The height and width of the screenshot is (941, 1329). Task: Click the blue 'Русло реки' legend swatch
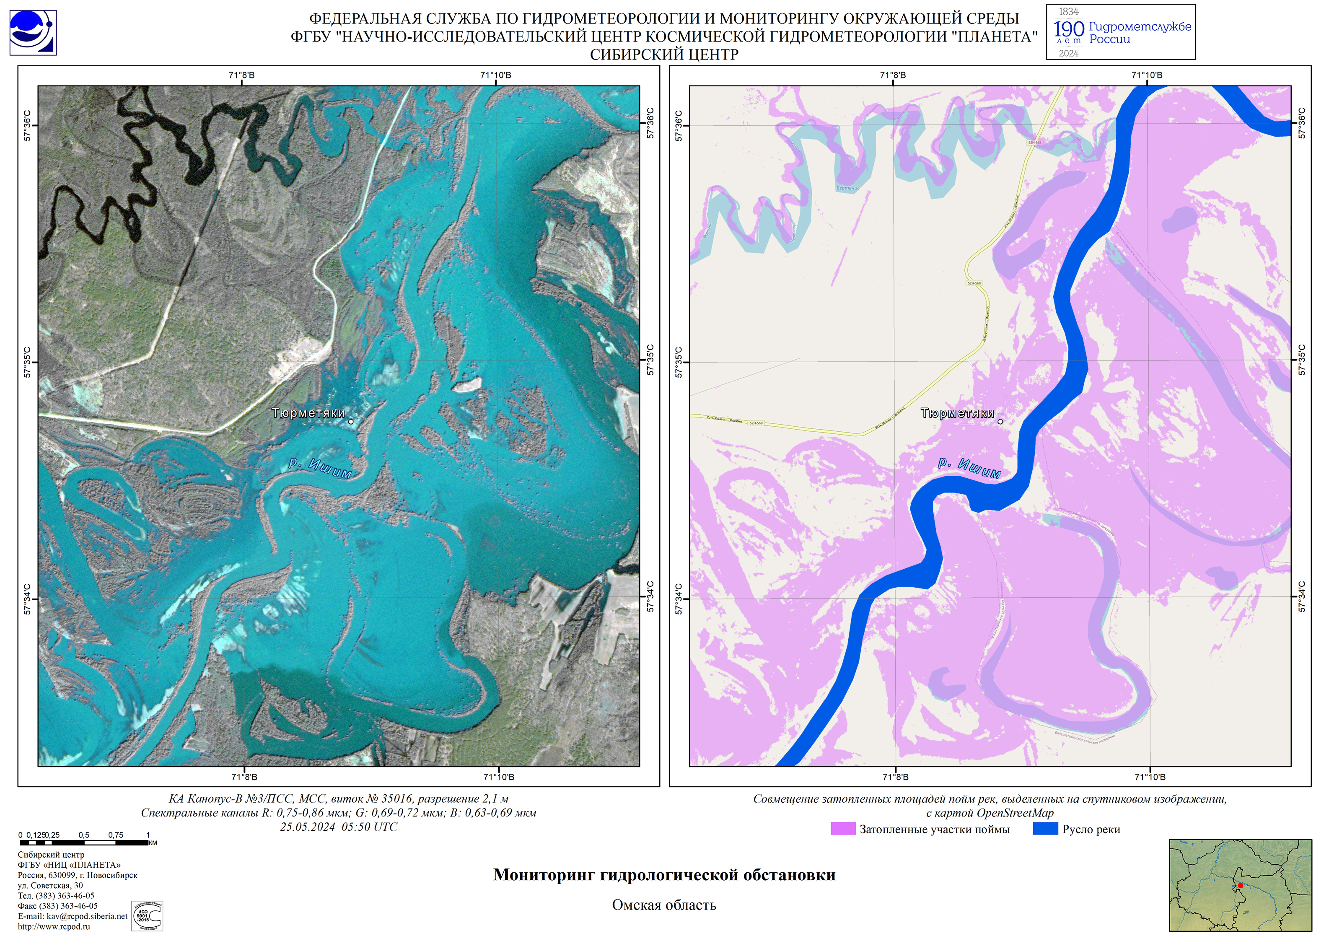coord(1045,829)
